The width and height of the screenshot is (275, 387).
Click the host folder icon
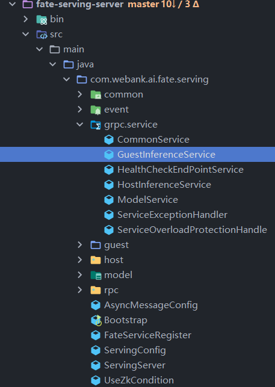pyautogui.click(x=96, y=260)
